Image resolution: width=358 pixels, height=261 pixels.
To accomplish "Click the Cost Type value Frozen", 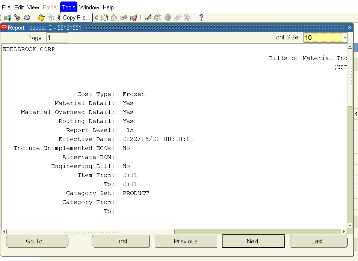I will [x=134, y=94].
